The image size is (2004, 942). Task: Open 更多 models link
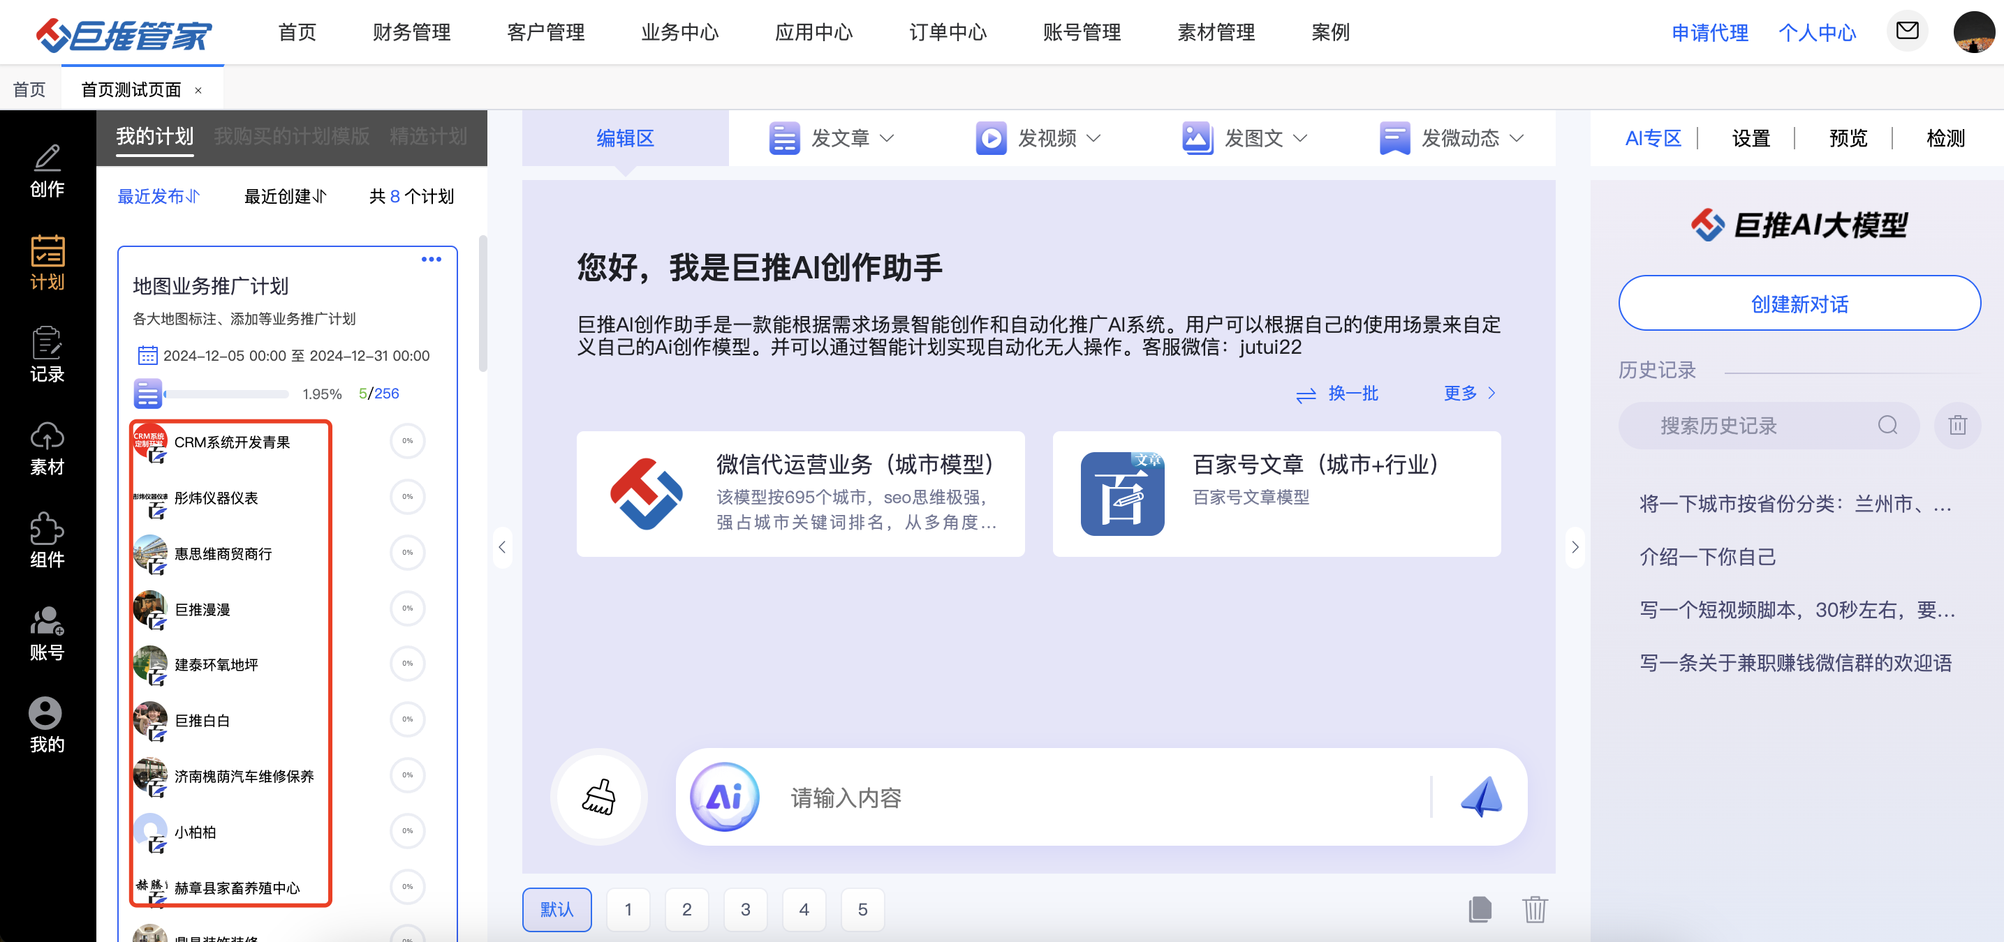coord(1470,394)
